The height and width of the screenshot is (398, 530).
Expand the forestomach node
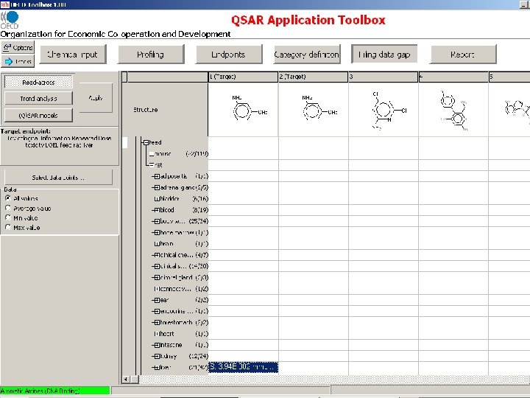(157, 323)
